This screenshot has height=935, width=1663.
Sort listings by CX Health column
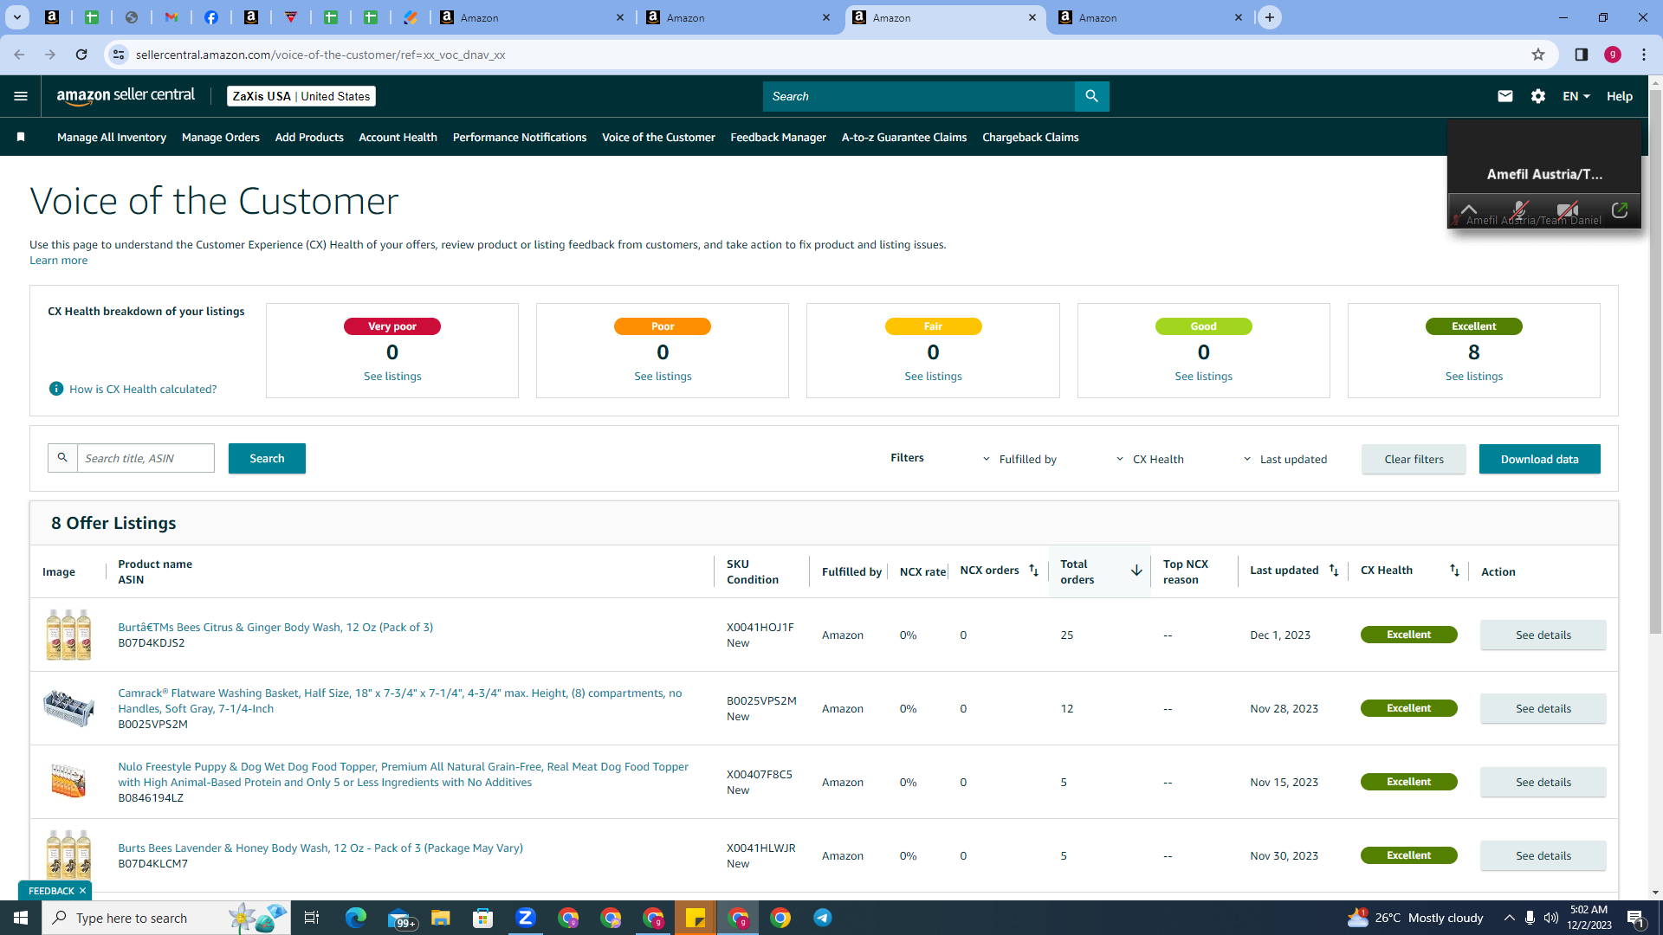click(x=1454, y=571)
